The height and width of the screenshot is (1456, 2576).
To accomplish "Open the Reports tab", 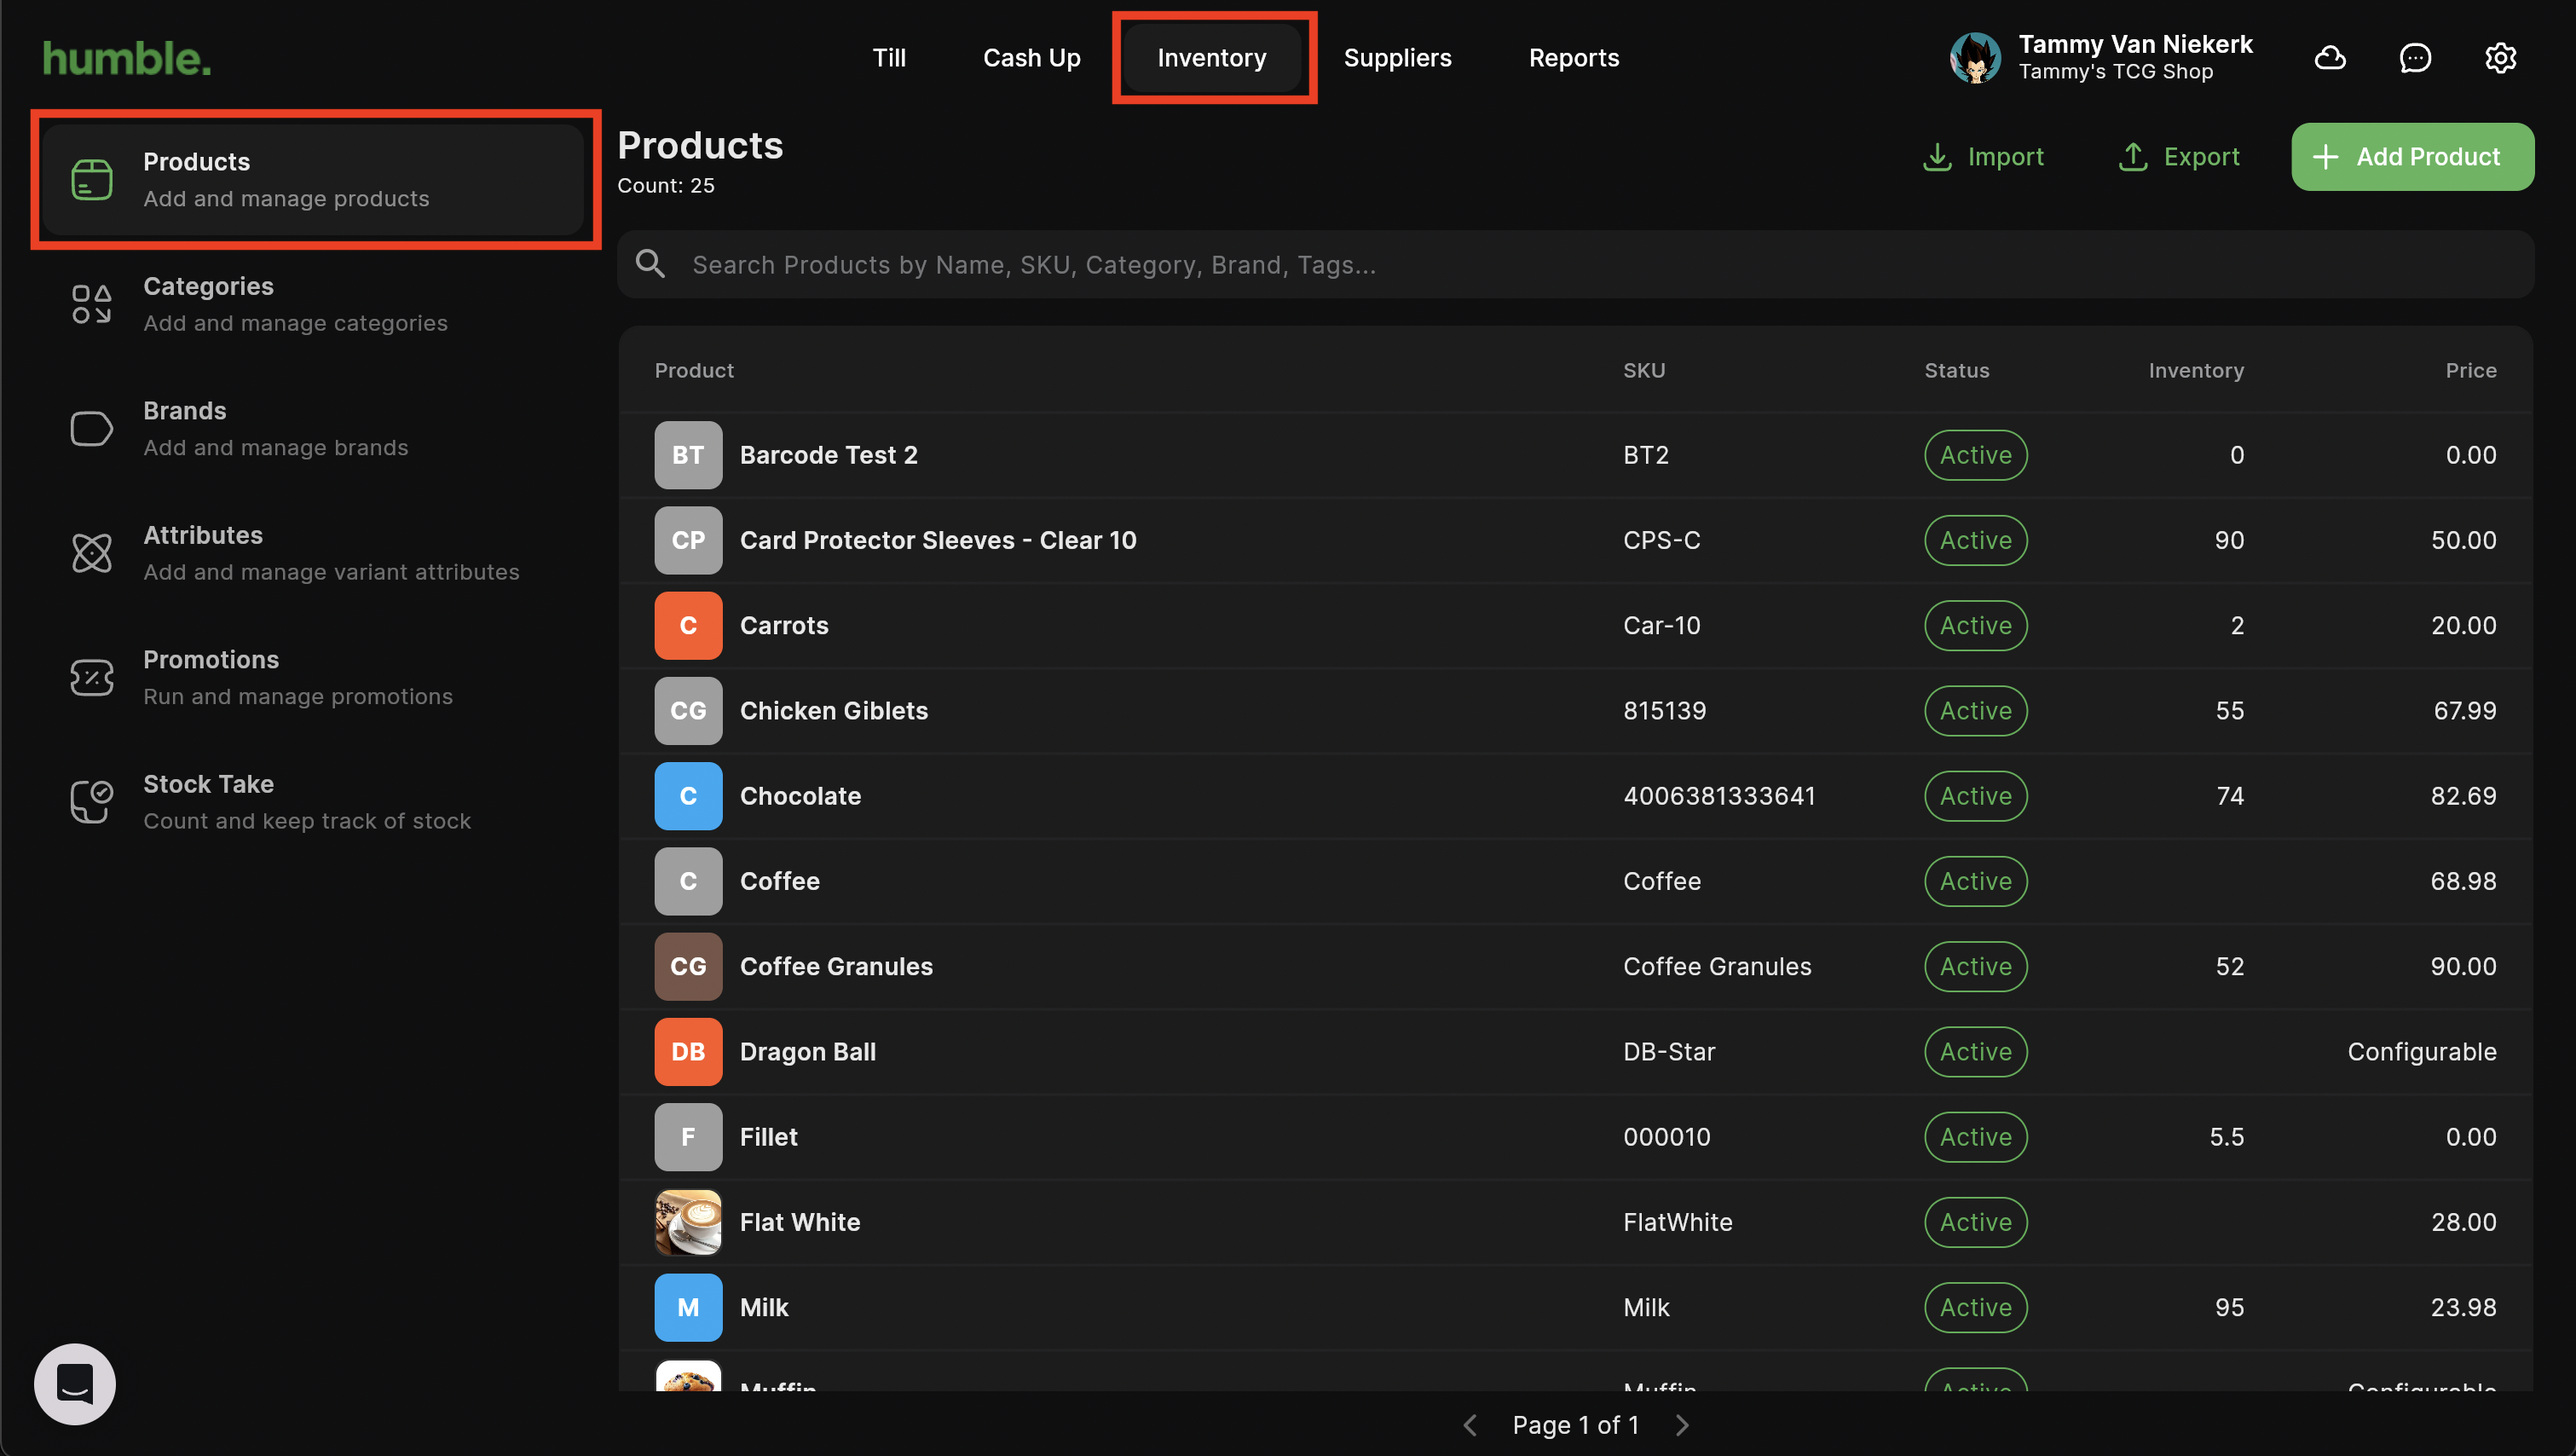I will pyautogui.click(x=1573, y=58).
